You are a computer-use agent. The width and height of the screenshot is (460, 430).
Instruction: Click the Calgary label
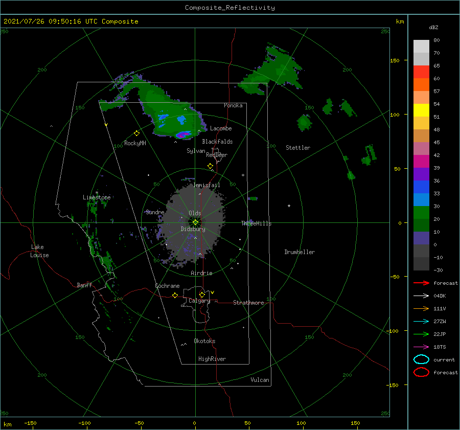coord(199,301)
